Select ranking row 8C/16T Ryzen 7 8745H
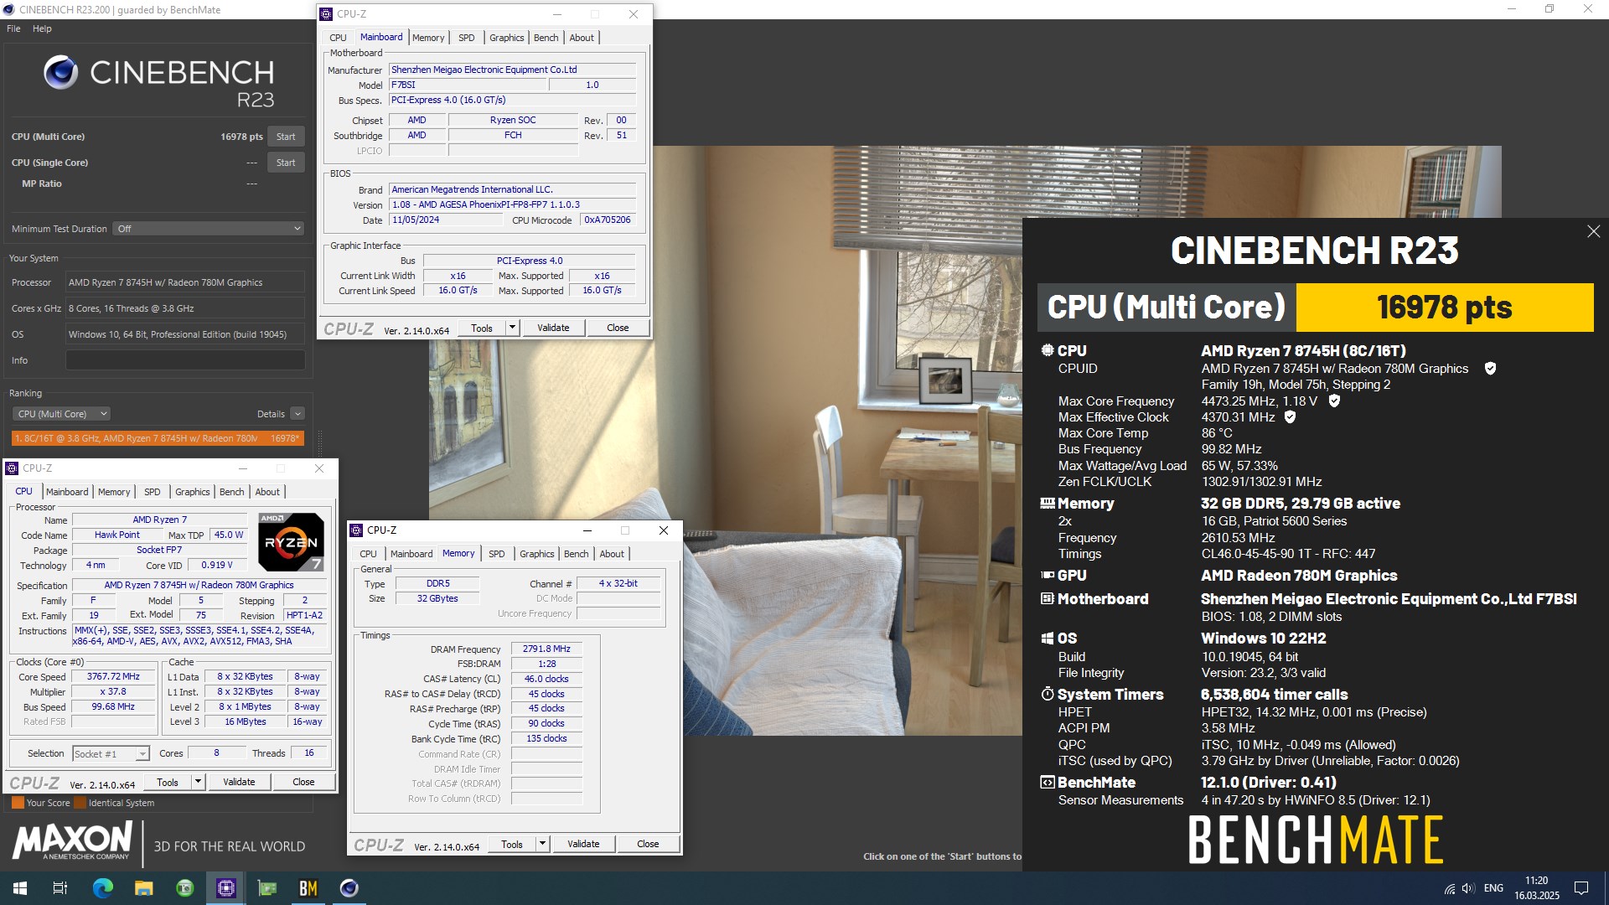This screenshot has width=1609, height=905. (x=157, y=438)
